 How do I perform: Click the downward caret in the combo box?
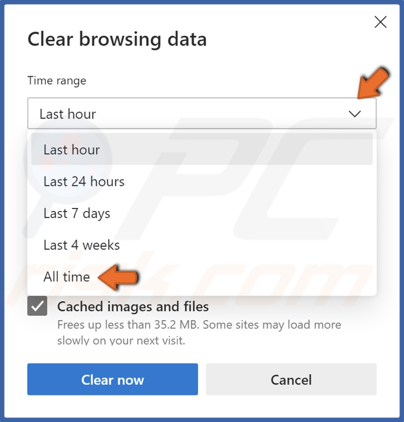pyautogui.click(x=355, y=113)
